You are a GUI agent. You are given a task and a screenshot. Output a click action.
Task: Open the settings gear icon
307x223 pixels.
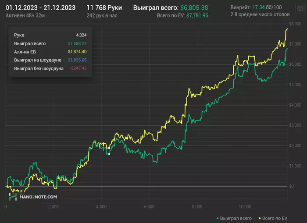point(300,9)
